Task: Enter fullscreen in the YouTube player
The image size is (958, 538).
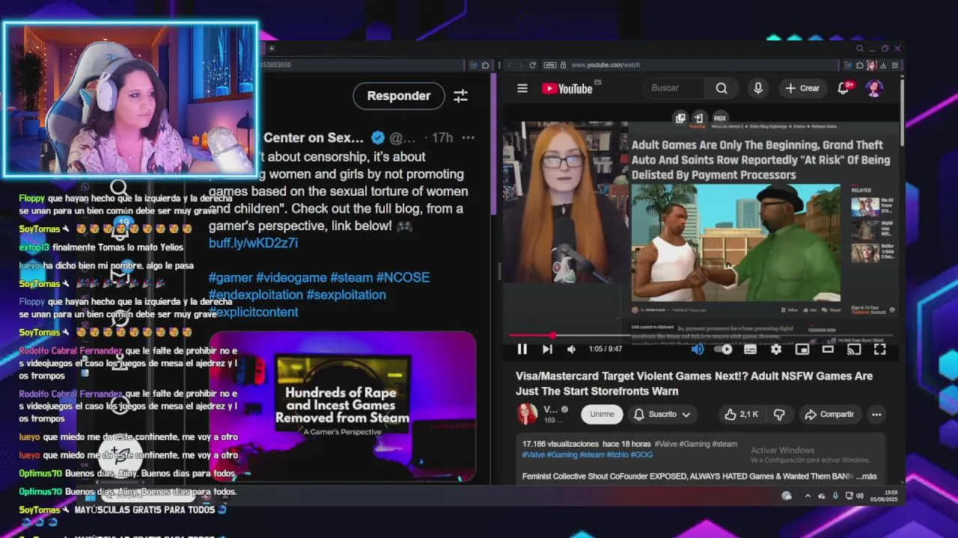Action: click(880, 349)
